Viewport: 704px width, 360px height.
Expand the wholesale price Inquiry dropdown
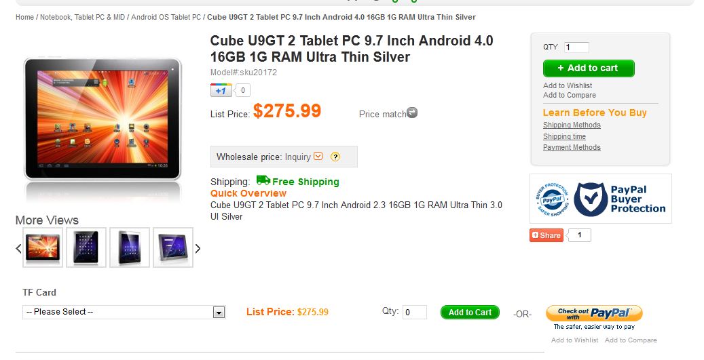pos(318,157)
